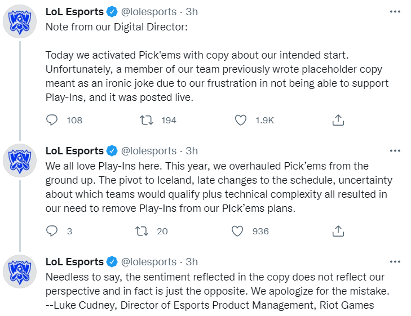This screenshot has width=411, height=316.
Task: Reply to the Digital Director note tweet
Action: point(52,120)
